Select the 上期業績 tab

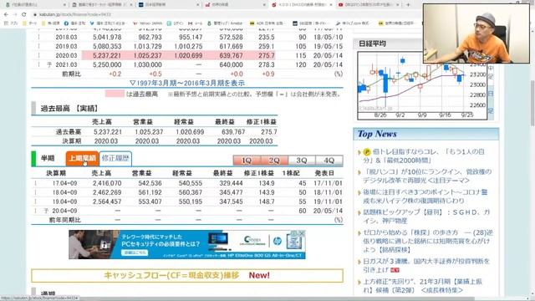[82, 158]
